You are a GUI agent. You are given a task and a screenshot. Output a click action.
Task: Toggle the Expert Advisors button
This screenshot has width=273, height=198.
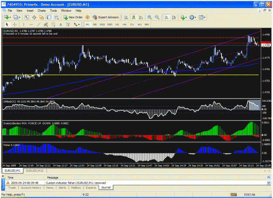point(106,17)
